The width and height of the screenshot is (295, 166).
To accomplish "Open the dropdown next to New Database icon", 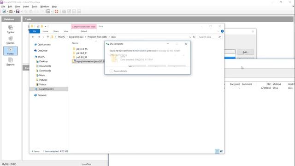I will click(7, 12).
